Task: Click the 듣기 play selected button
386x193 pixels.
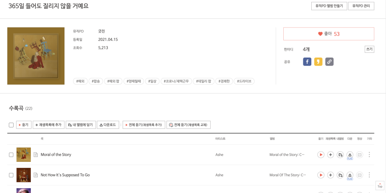Action: [x=24, y=125]
